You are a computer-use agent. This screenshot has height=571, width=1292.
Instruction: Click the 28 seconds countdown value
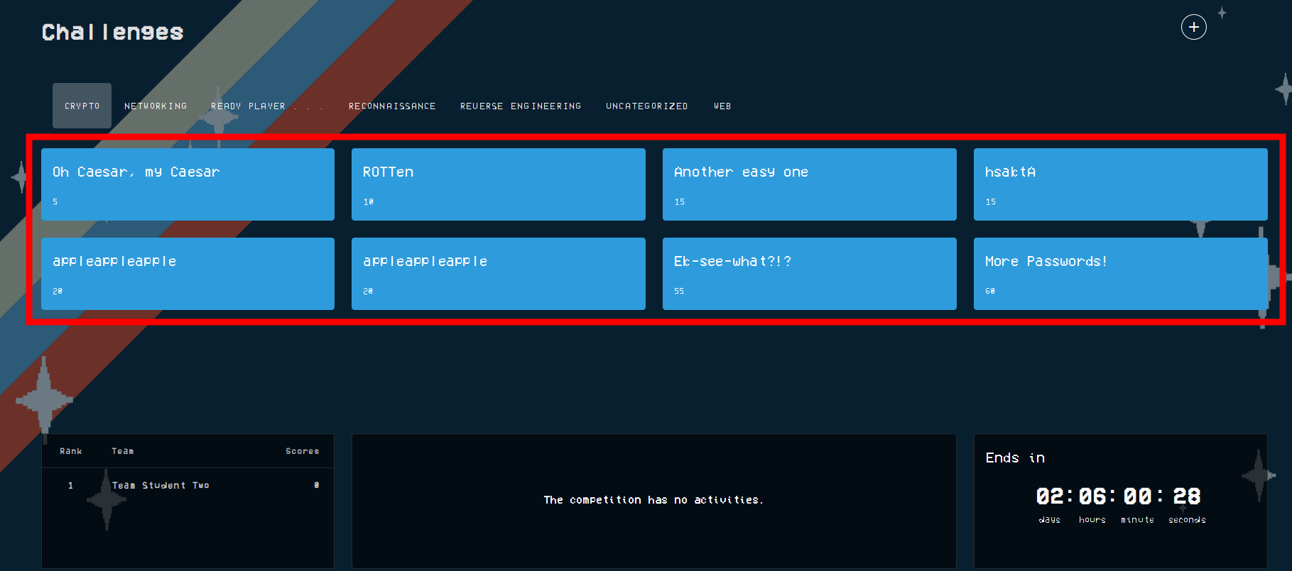pyautogui.click(x=1187, y=497)
